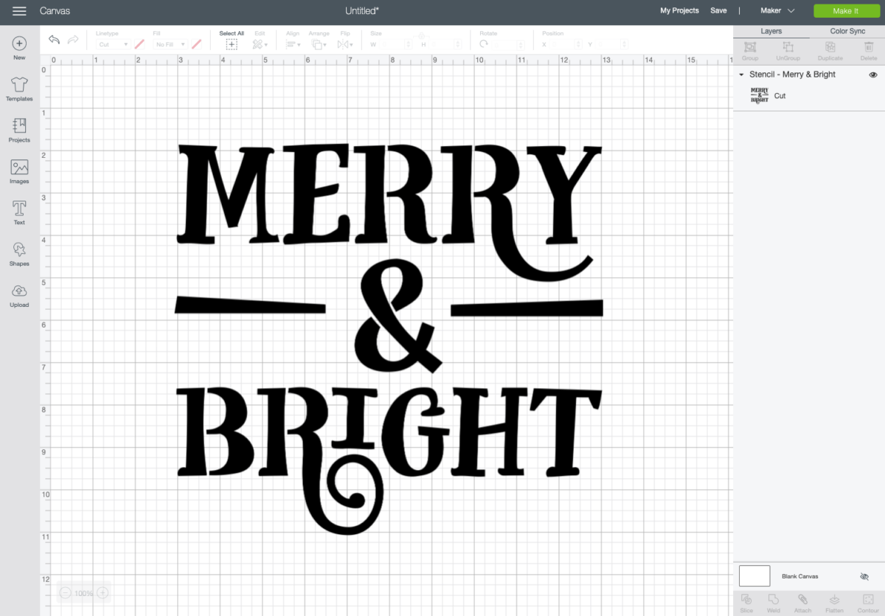
Task: Click the Rotate icon in toolbar
Action: (484, 44)
